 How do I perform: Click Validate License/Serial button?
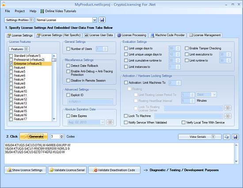(x=67, y=170)
